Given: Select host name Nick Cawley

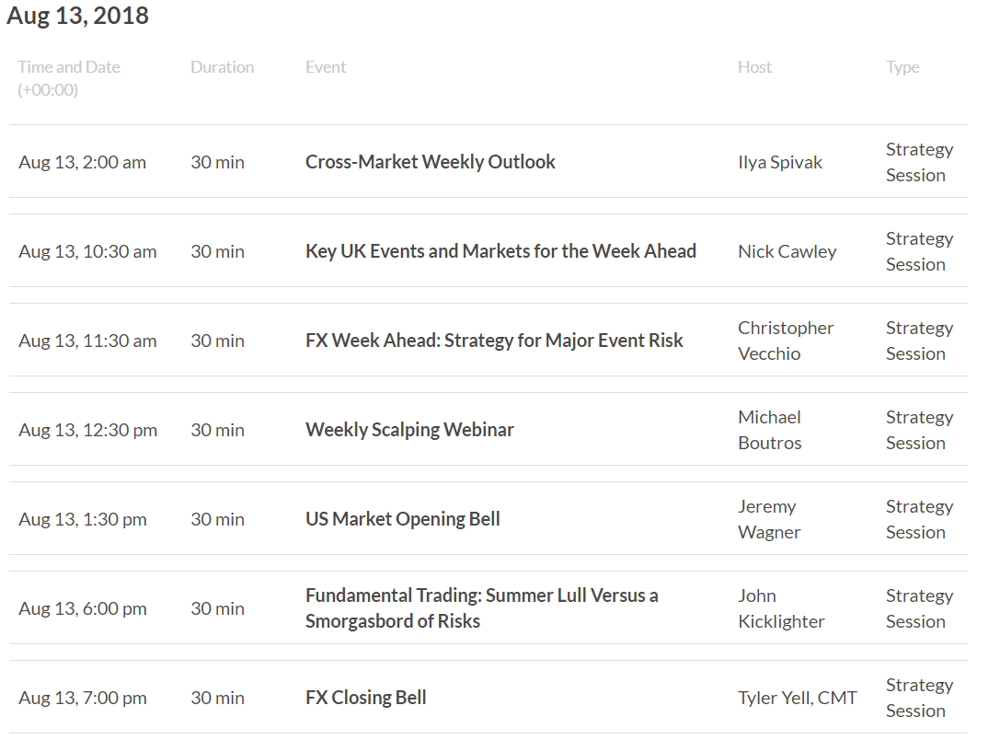Looking at the screenshot, I should coord(788,251).
